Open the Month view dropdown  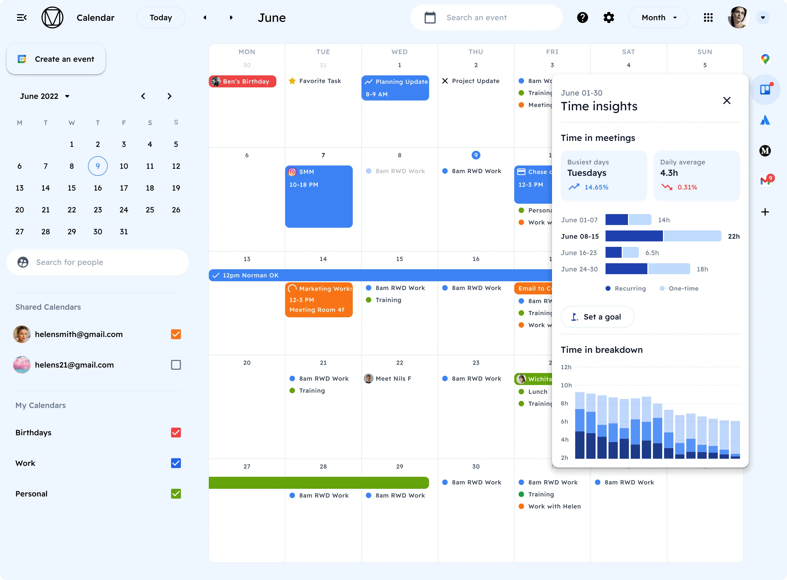658,17
